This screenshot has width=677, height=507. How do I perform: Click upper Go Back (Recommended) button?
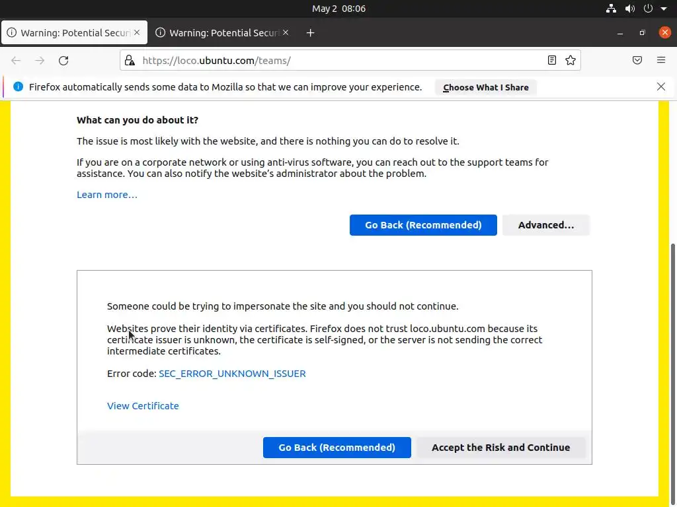[423, 225]
